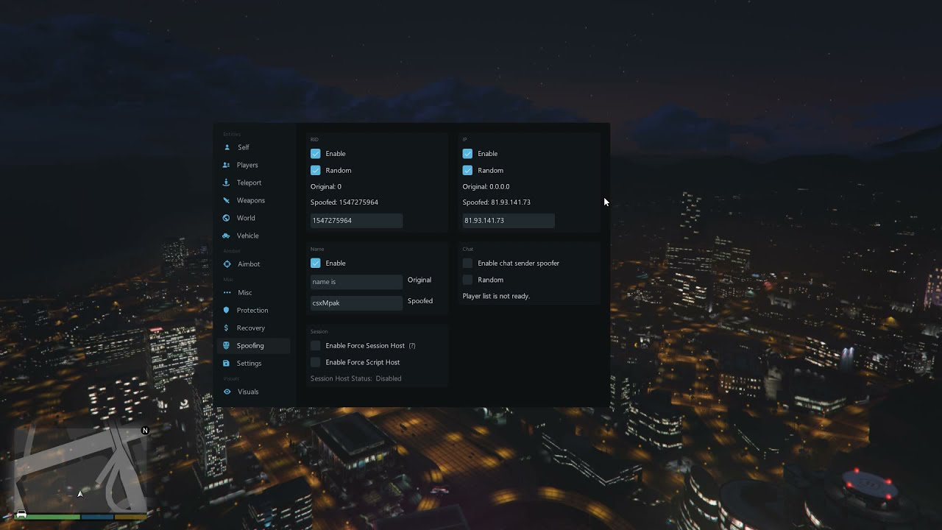
Task: Focus the spoofed IP input field
Action: [x=509, y=220]
